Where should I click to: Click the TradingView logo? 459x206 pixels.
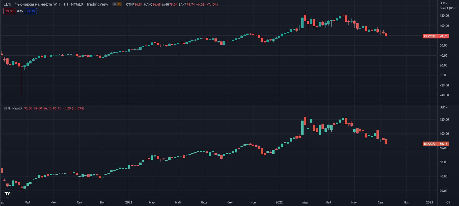point(7,193)
